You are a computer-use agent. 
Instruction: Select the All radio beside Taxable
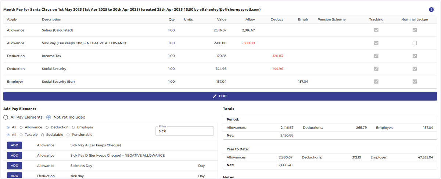point(8,135)
